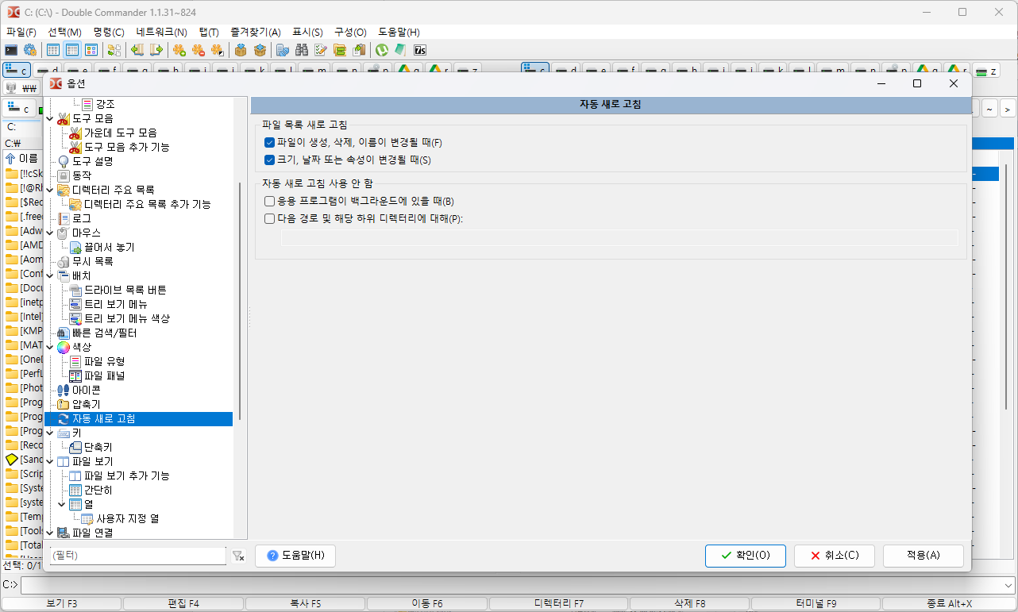Switch to the thumbnails view toolbar icon
Image resolution: width=1018 pixels, height=612 pixels.
pos(91,50)
